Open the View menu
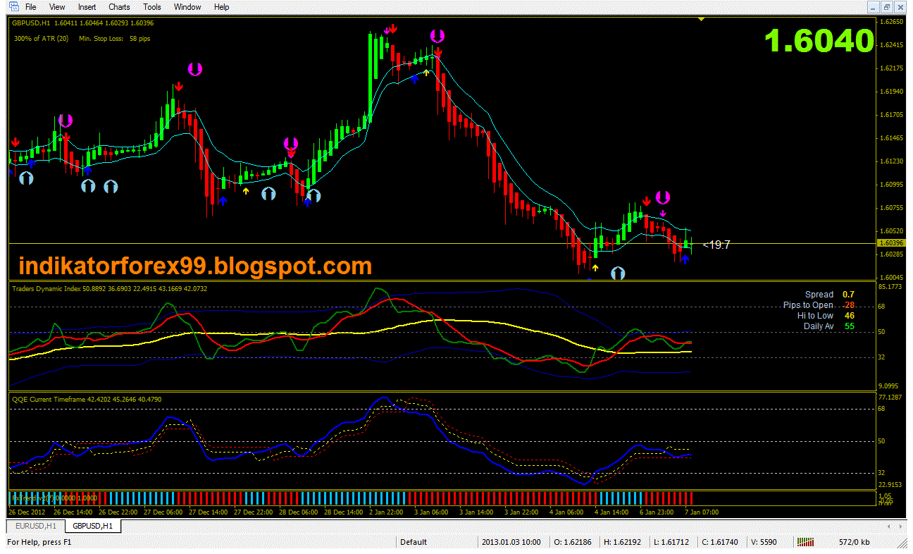Viewport: 913px width, 554px height. [57, 7]
